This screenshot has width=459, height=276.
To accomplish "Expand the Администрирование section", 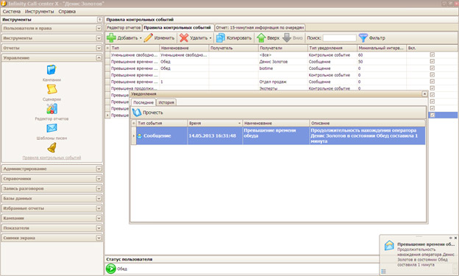I will pyautogui.click(x=99, y=169).
